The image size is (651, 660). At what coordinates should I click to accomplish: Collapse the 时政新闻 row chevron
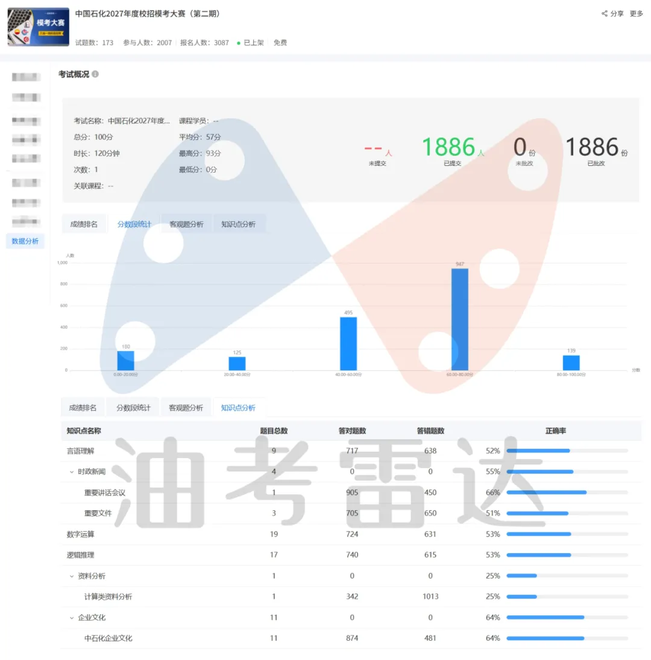coord(72,472)
